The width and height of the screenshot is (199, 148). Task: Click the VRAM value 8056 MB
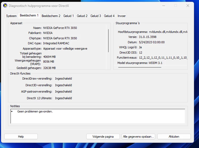tap(49, 62)
